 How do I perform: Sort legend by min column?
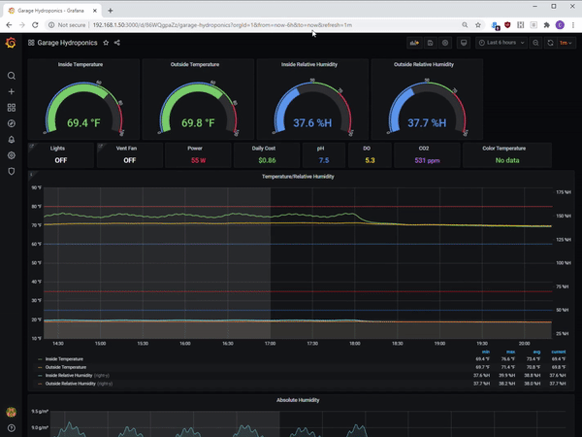486,352
